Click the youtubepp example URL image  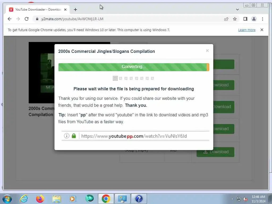tap(135, 136)
